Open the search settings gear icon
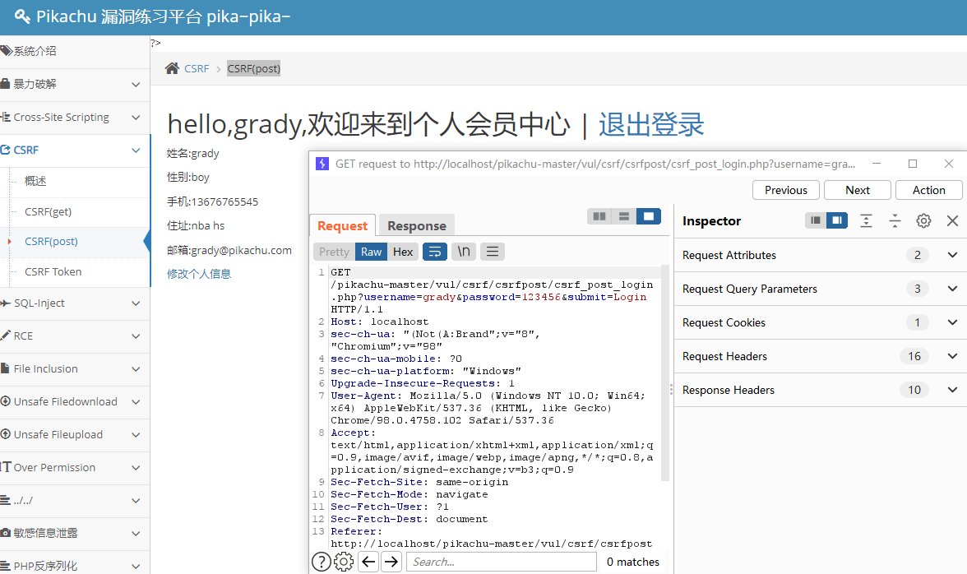 pyautogui.click(x=343, y=561)
